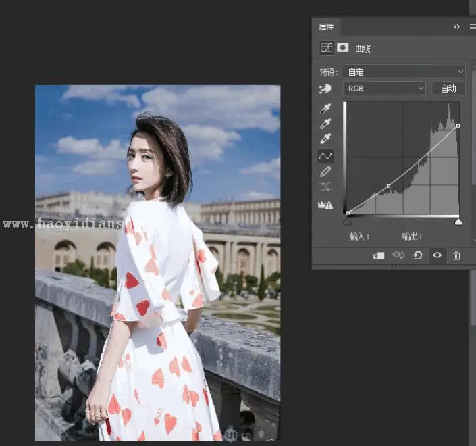The height and width of the screenshot is (446, 476).
Task: Reset curves to adjustment defaults
Action: point(418,255)
